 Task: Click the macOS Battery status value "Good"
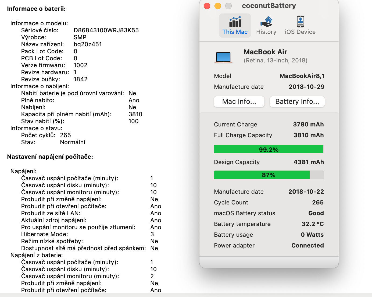[316, 213]
